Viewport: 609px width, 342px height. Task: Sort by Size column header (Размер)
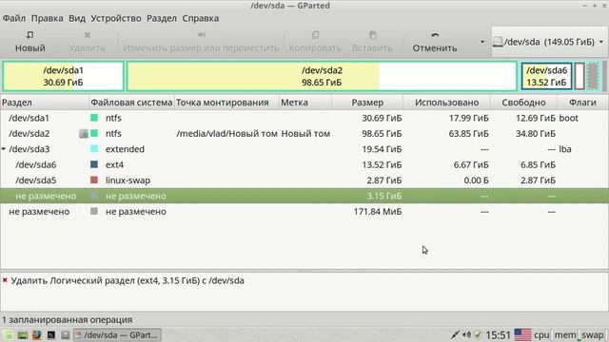[367, 103]
